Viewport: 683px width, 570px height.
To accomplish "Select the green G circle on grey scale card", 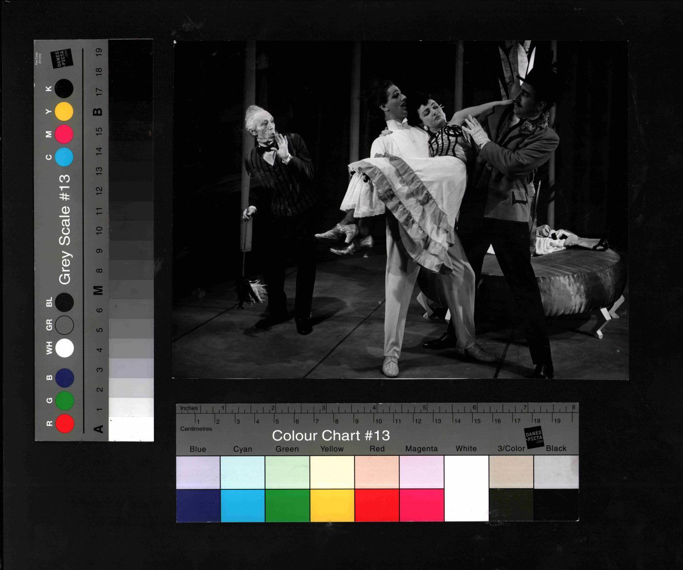I will point(65,400).
